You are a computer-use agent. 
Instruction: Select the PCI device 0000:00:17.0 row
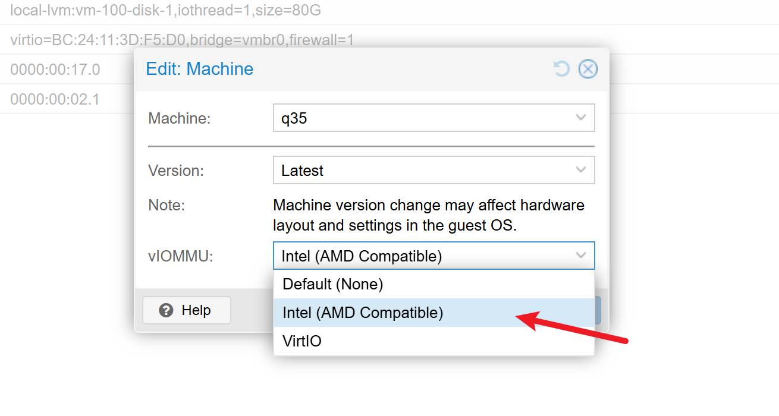pyautogui.click(x=55, y=70)
